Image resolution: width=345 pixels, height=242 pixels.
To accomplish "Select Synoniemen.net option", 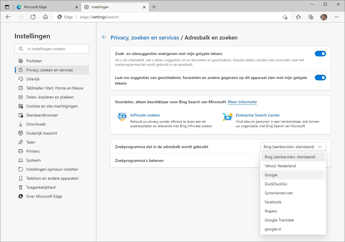I will coord(293,193).
